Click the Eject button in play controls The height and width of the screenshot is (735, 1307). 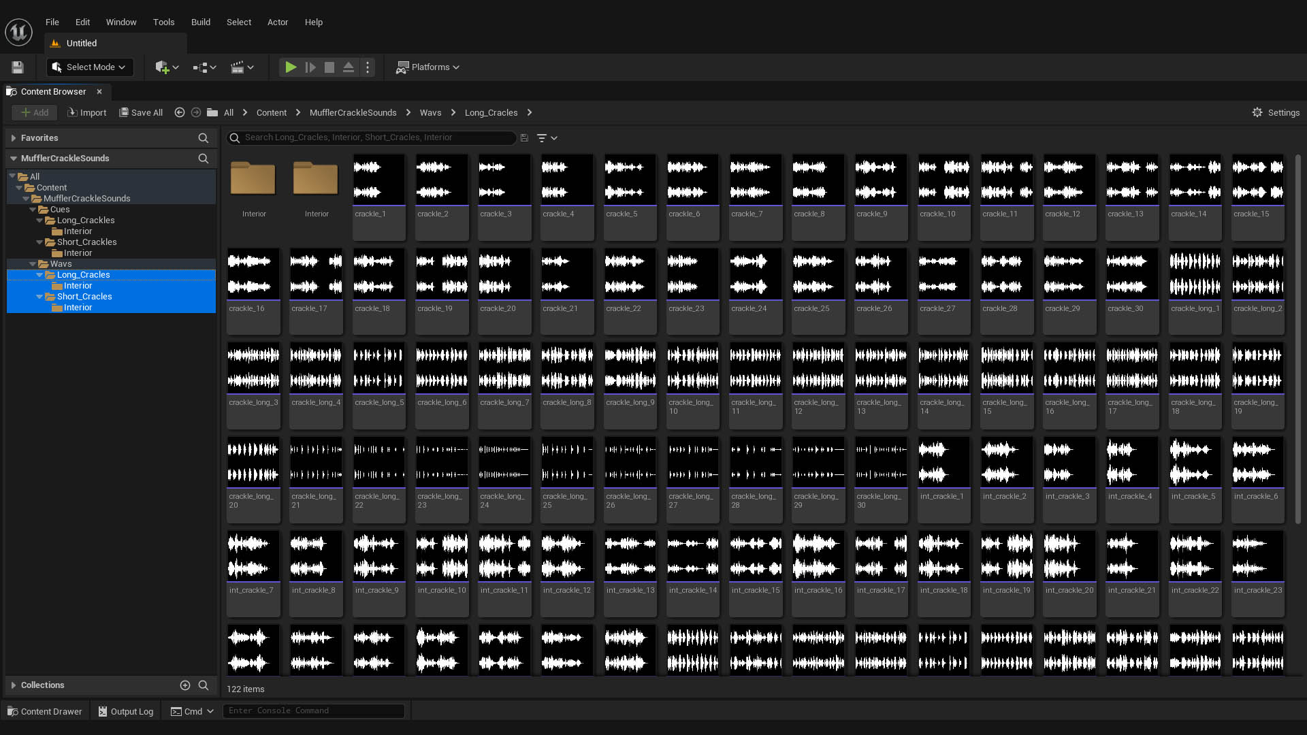(349, 67)
